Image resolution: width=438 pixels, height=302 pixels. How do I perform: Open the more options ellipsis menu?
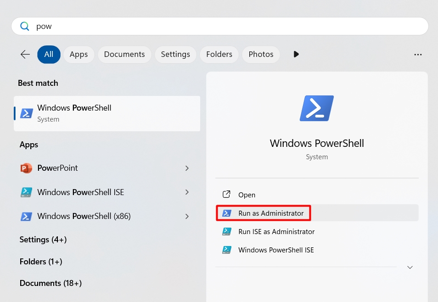pyautogui.click(x=418, y=54)
